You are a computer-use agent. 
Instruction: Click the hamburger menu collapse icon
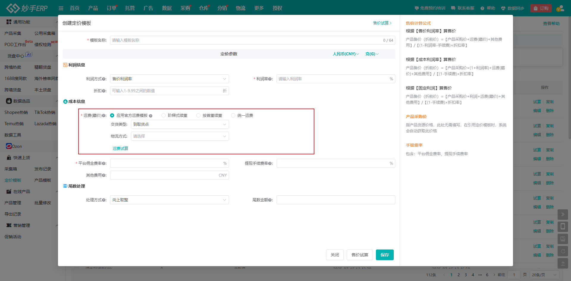coord(61,8)
